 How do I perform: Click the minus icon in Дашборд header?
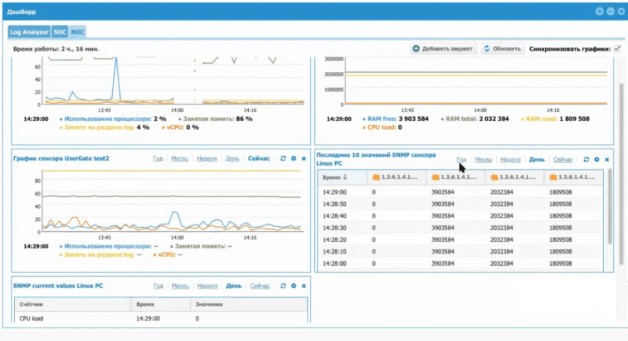tap(610, 11)
